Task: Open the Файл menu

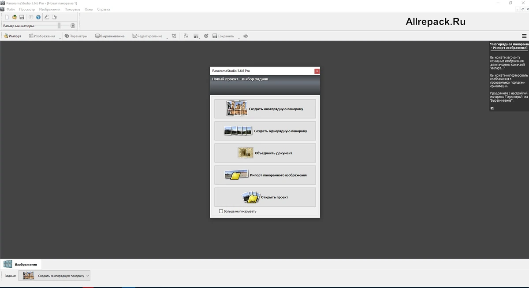Action: pyautogui.click(x=11, y=9)
